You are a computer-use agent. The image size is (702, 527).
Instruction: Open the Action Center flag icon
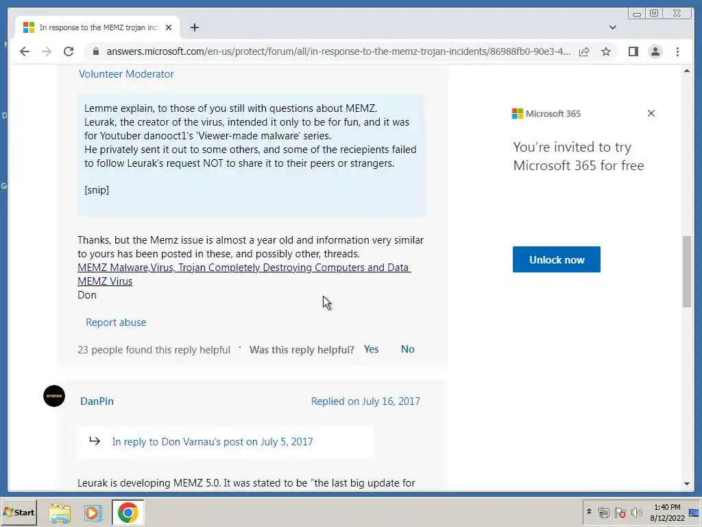pyautogui.click(x=620, y=513)
